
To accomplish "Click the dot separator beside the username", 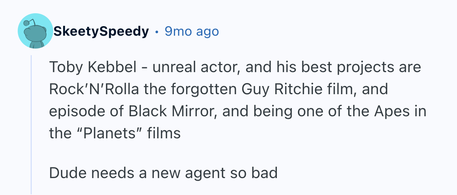I will [157, 32].
